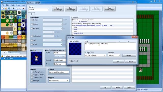Check the Stepping Anim. option
163x92 pixels.
pos(32,75)
